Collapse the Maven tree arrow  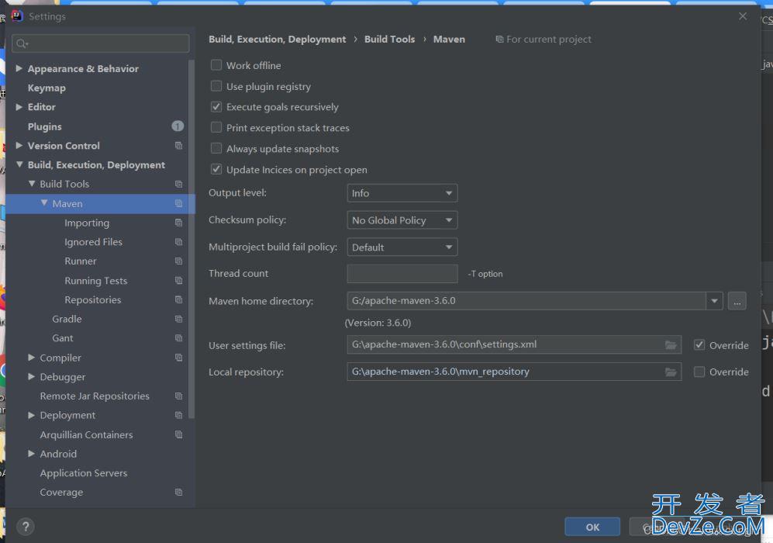coord(44,202)
